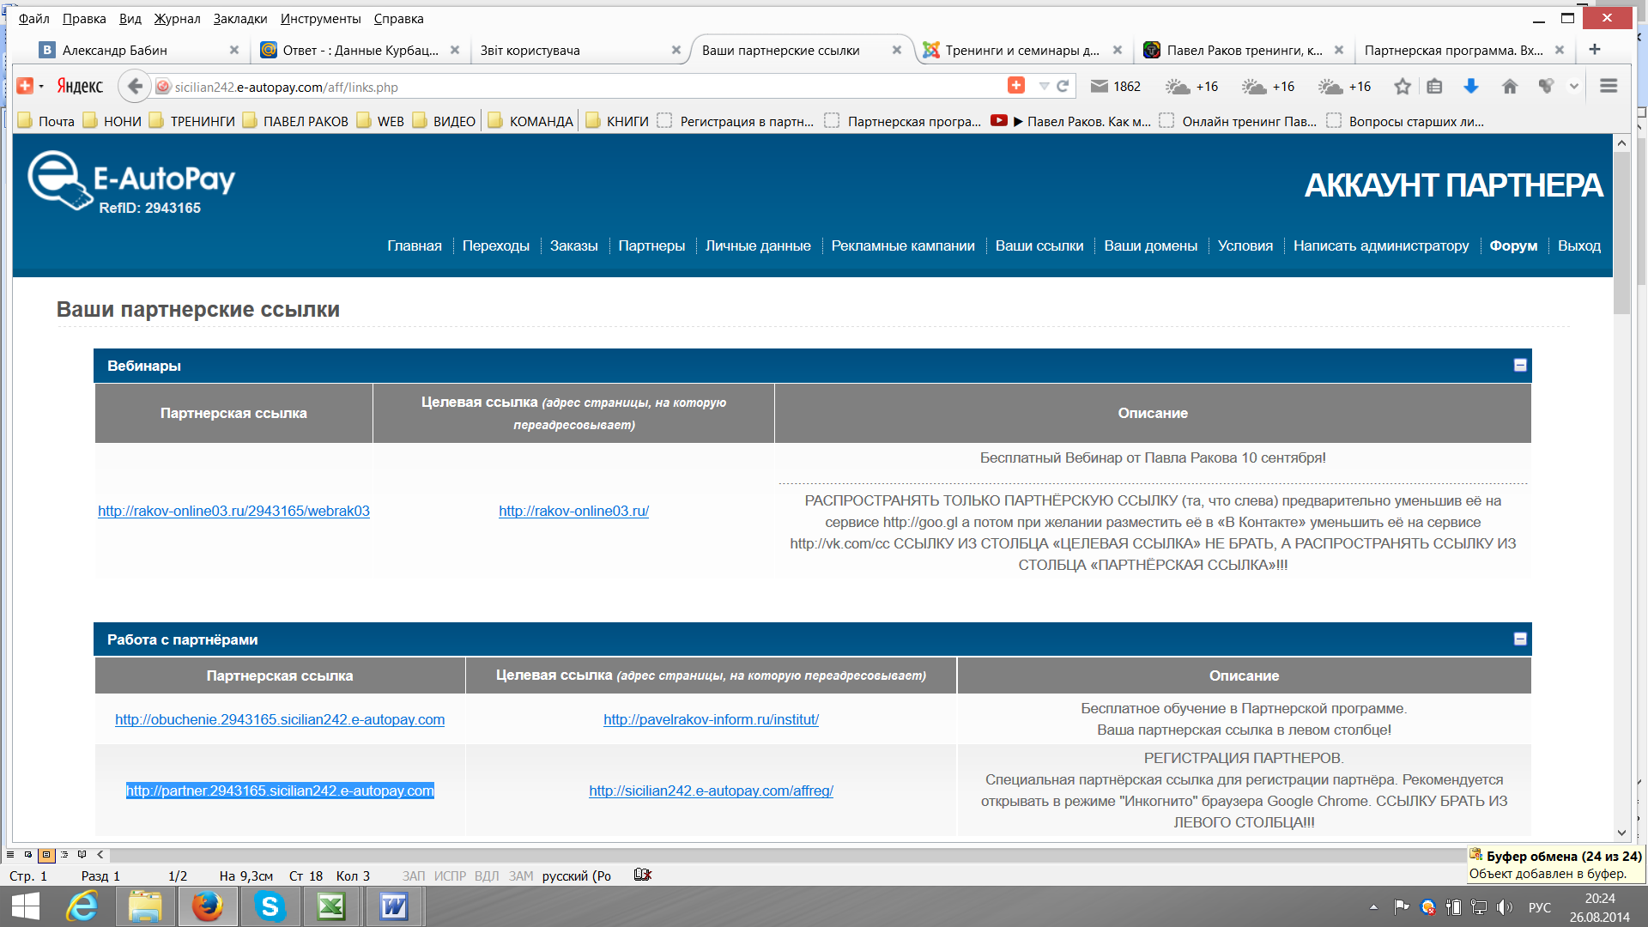
Task: Open Excel from taskbar
Action: (331, 906)
